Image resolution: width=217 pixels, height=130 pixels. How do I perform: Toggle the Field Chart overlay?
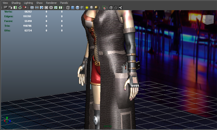click(51, 7)
